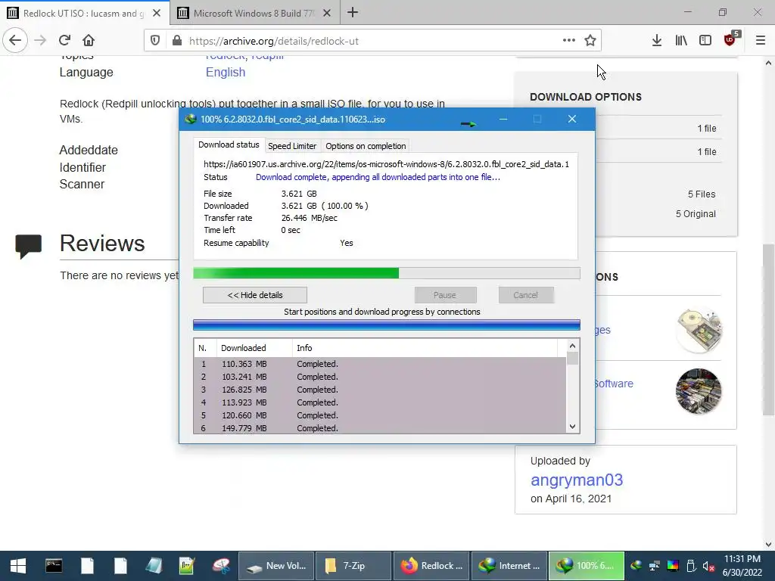Select connection row 6 with 149.779 MB

(x=380, y=428)
